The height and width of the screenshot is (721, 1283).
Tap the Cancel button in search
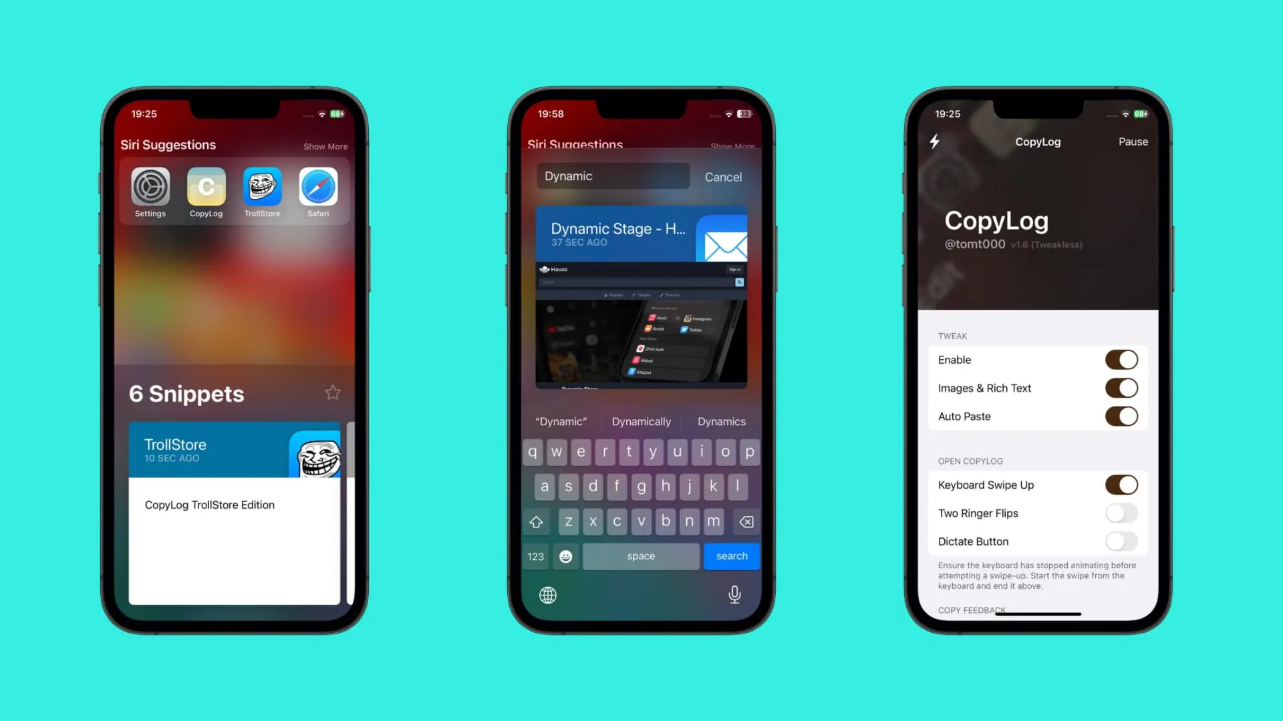(722, 177)
